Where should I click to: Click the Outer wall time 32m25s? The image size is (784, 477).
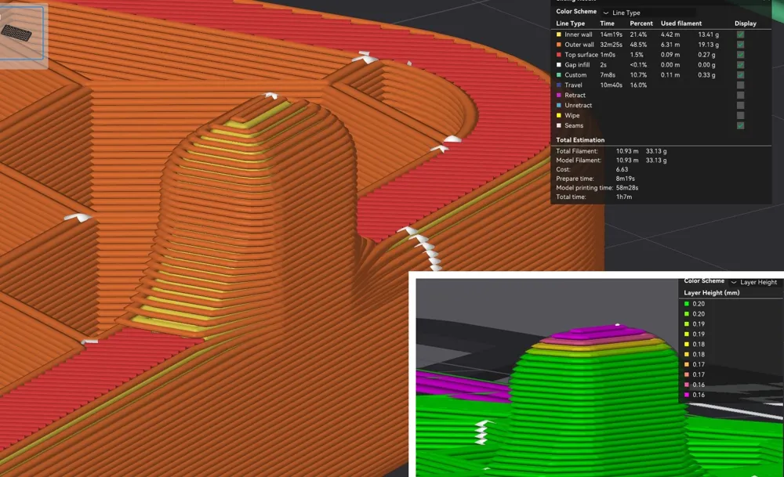click(x=611, y=45)
